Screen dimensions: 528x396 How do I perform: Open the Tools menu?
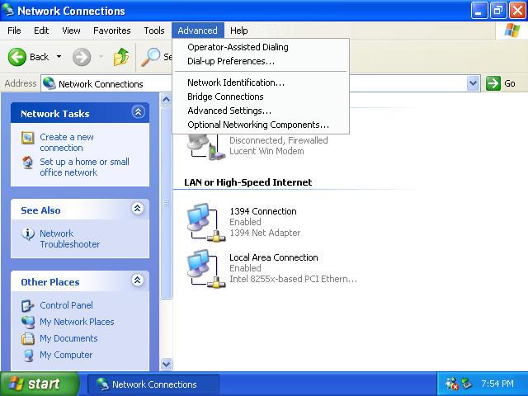coord(154,31)
